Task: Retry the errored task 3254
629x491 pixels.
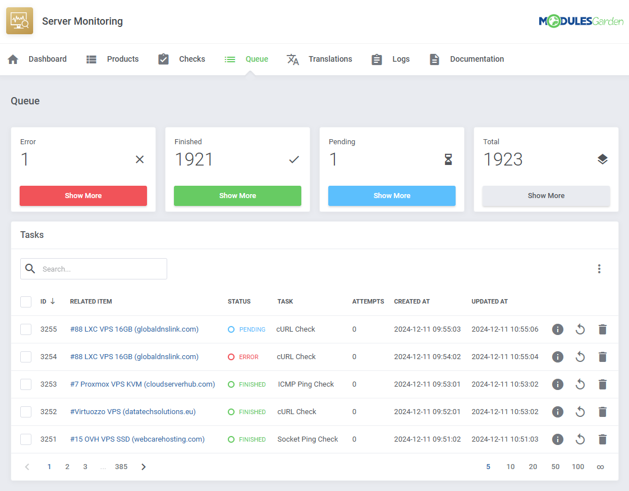Action: pyautogui.click(x=580, y=357)
